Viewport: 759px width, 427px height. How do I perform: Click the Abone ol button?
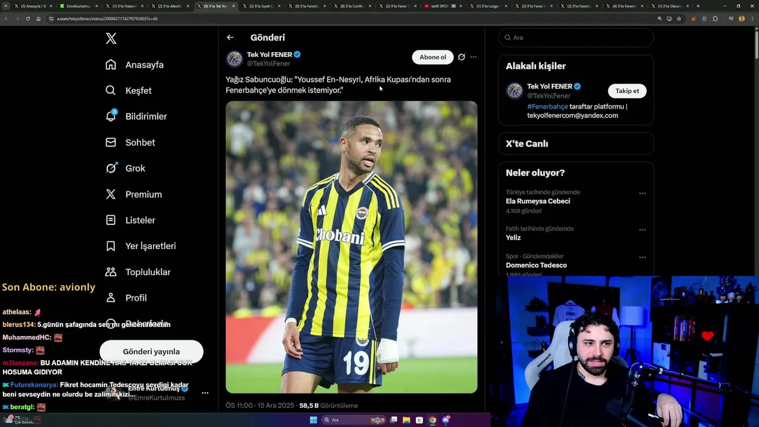(433, 57)
